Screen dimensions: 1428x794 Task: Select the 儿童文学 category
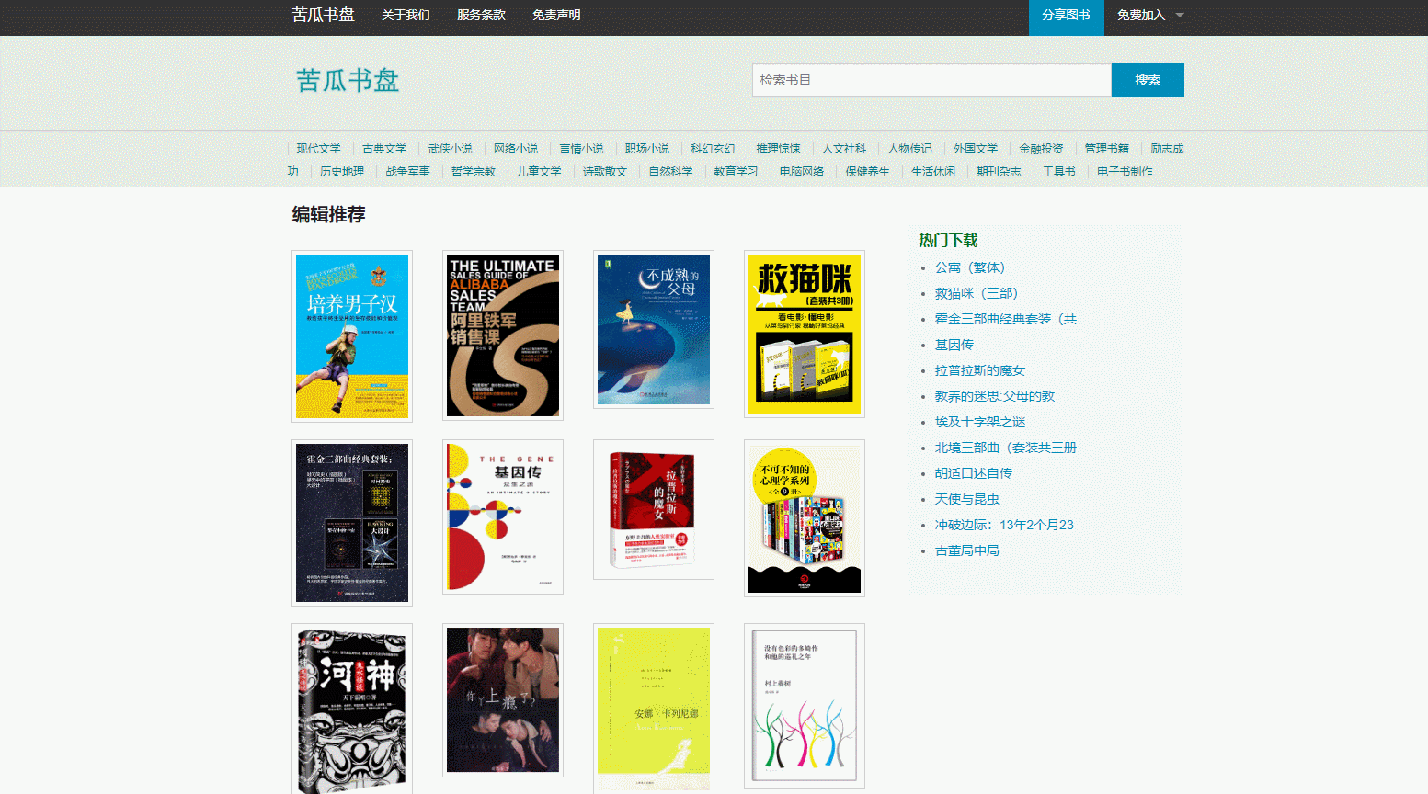click(539, 172)
